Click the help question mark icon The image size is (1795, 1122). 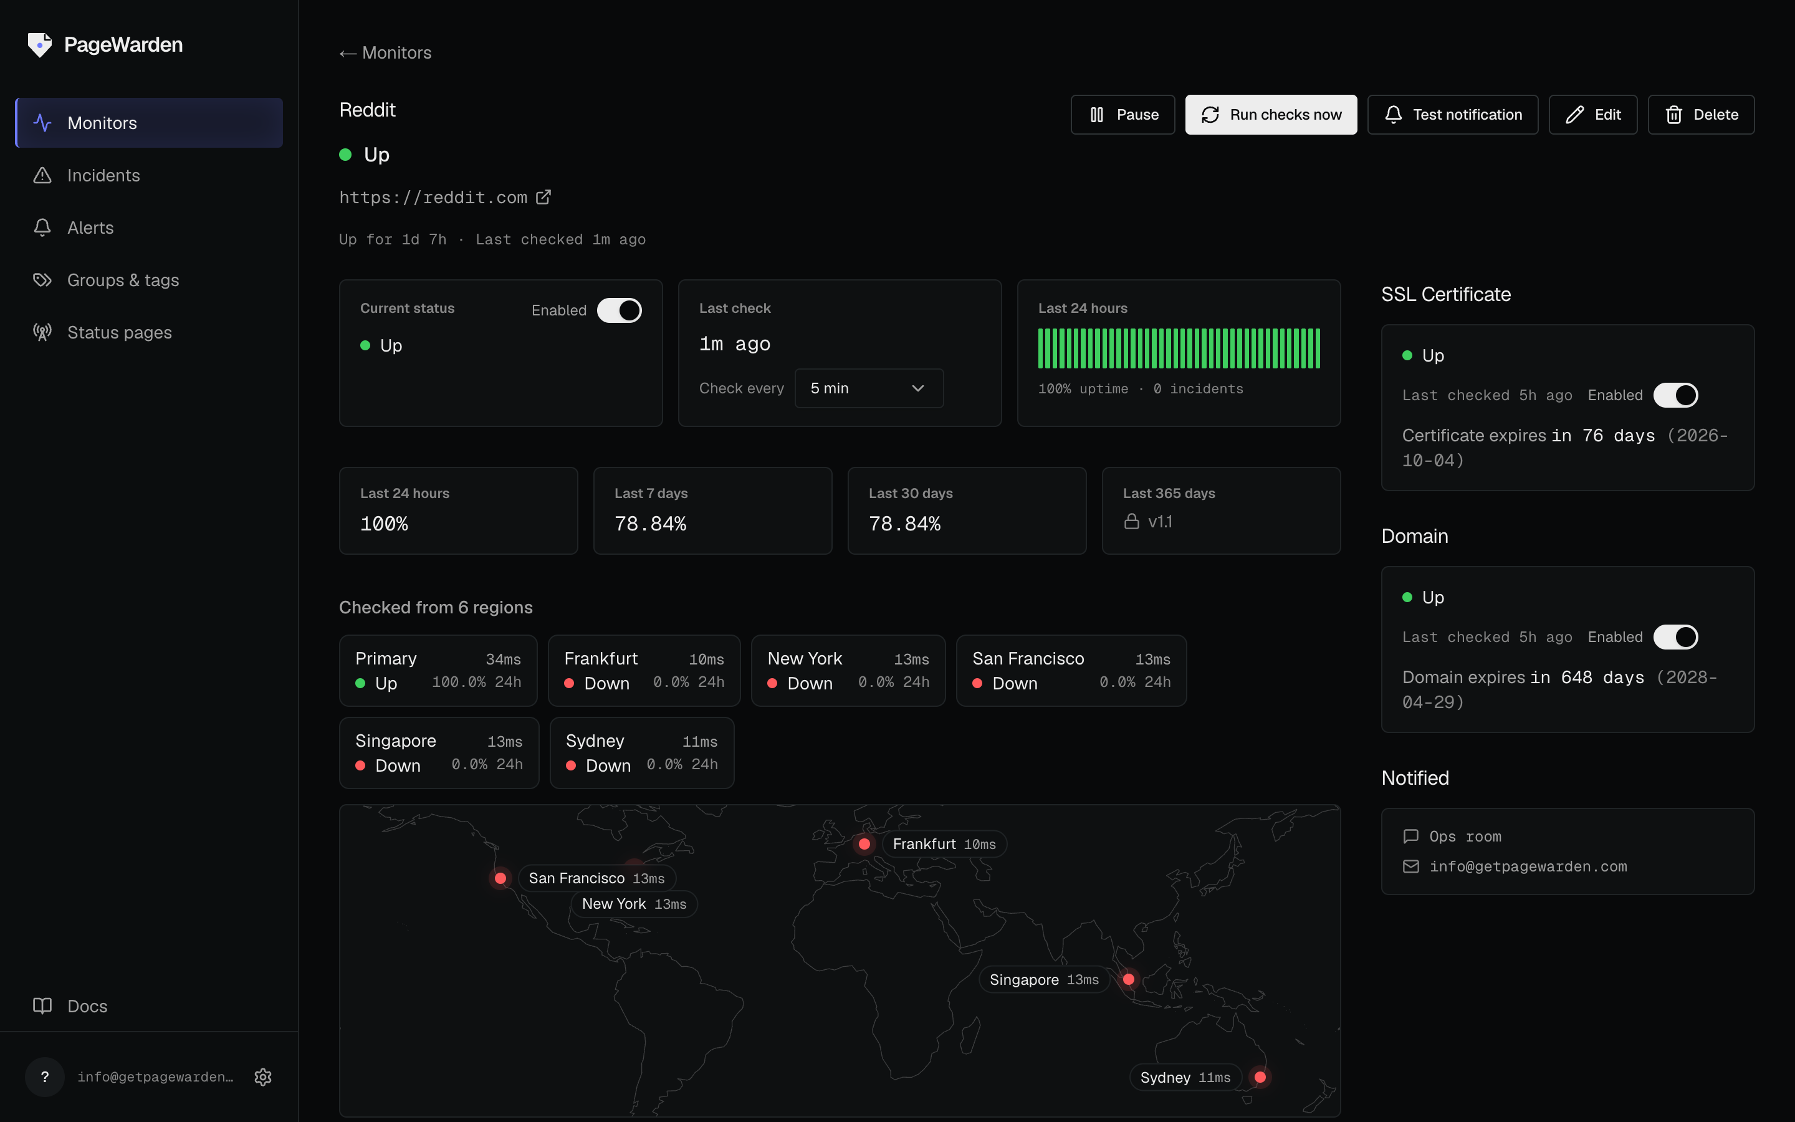(x=44, y=1076)
